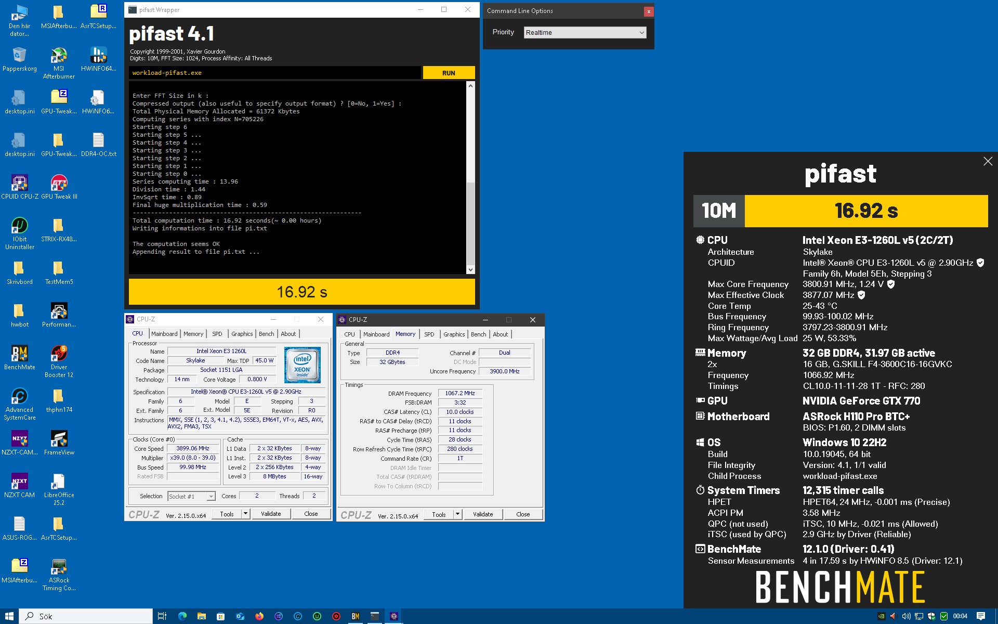Click the DRAM Frequency value 1067.2 MHz
Viewport: 998px width, 624px height.
tap(460, 393)
